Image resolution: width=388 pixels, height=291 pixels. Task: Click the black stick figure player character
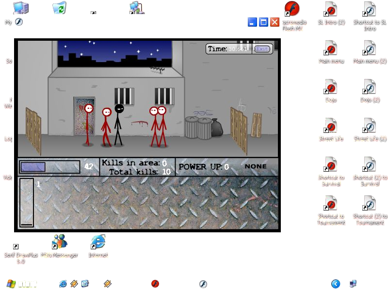(x=118, y=125)
